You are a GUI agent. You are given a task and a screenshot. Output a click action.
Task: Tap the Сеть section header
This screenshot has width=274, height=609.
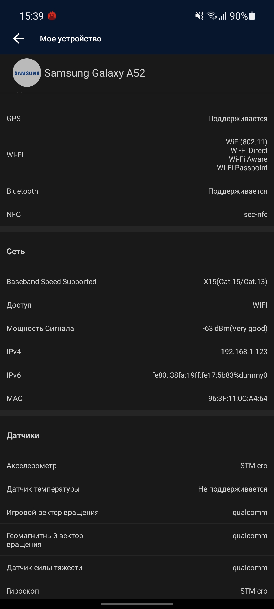coord(16,251)
